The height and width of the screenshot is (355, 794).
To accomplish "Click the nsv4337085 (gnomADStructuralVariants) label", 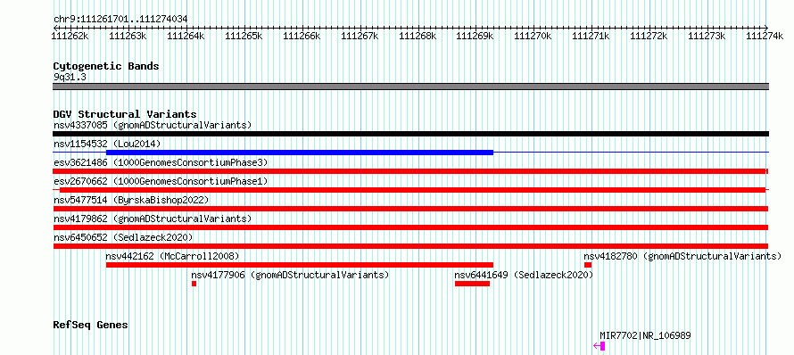I will tap(153, 125).
